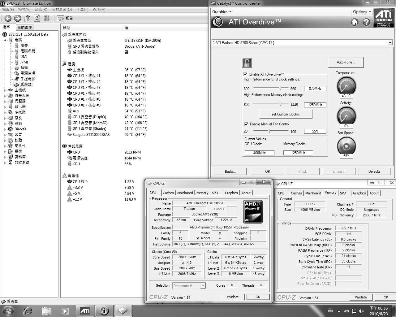
Task: Expand the 顯示器 tree node
Action: tap(5, 107)
